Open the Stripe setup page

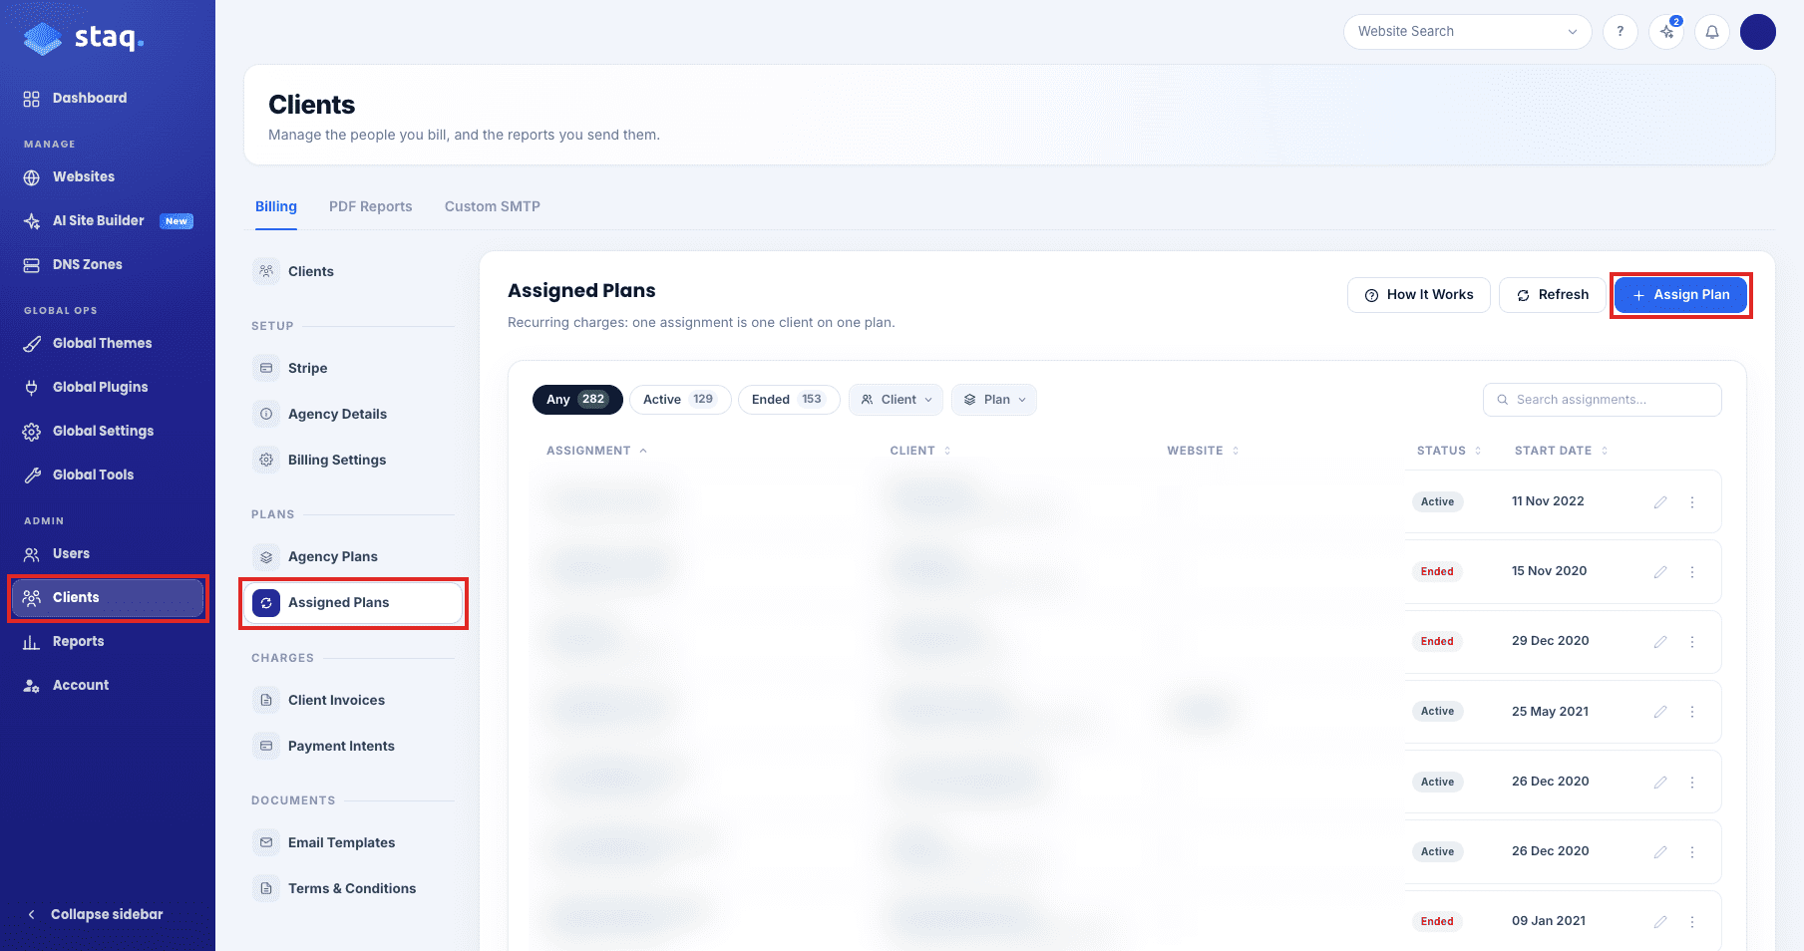[354, 368]
